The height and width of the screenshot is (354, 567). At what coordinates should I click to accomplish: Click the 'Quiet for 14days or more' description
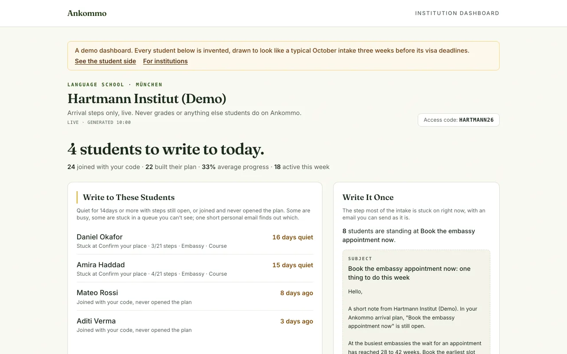pos(194,214)
